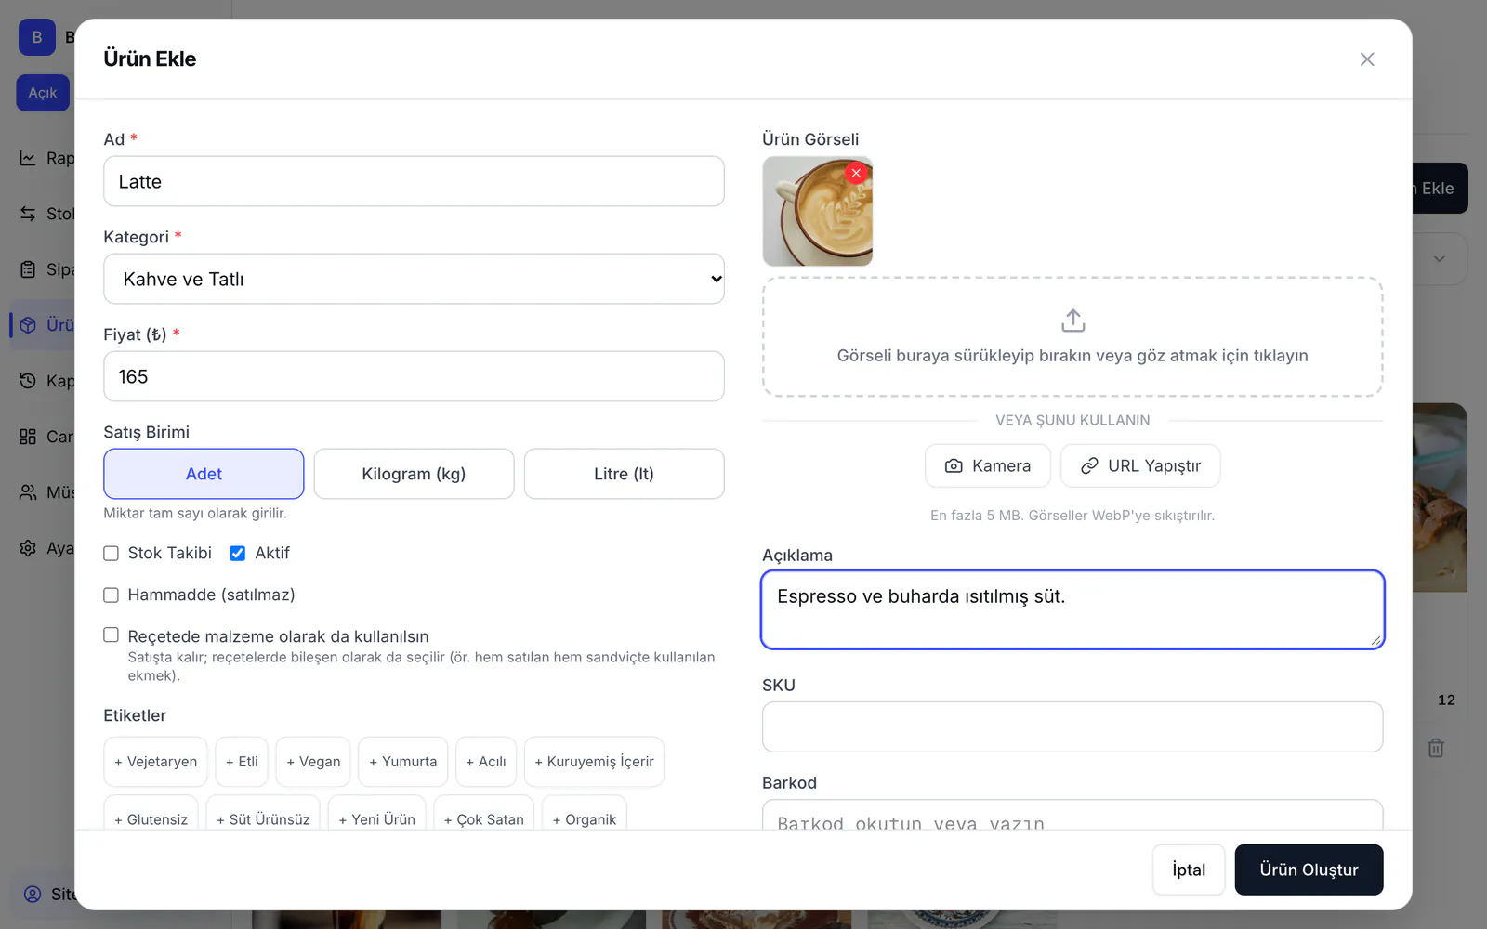Add the Etli tag
Image resolution: width=1487 pixels, height=929 pixels.
click(x=242, y=762)
